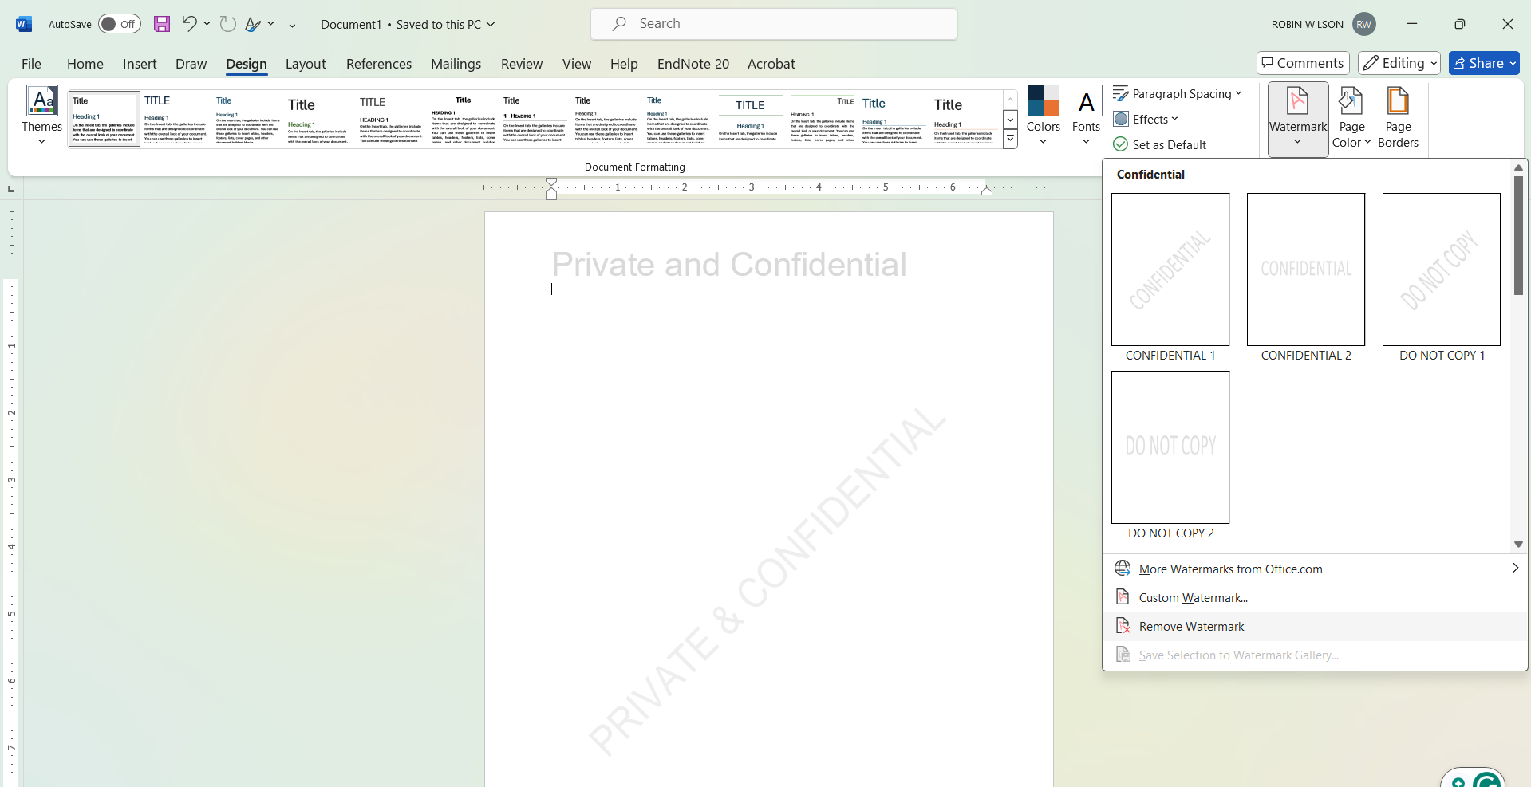The width and height of the screenshot is (1531, 787).
Task: Undo the last action
Action: [x=188, y=23]
